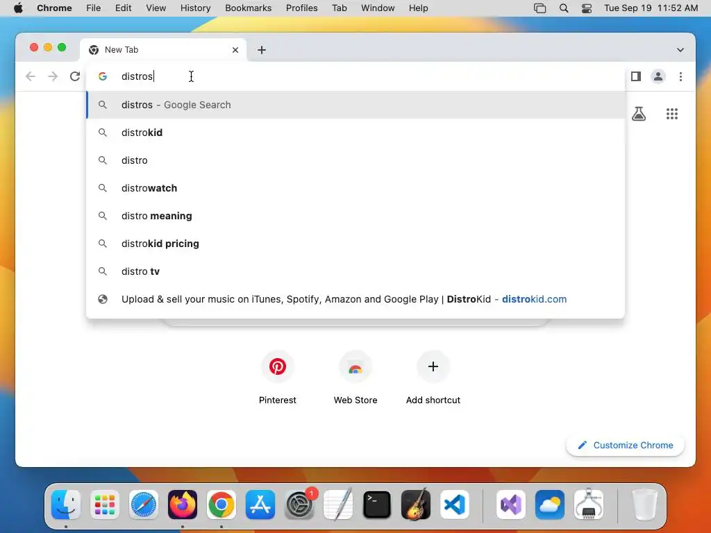The width and height of the screenshot is (711, 533).
Task: Launch Terminal from the Dock
Action: click(x=377, y=505)
